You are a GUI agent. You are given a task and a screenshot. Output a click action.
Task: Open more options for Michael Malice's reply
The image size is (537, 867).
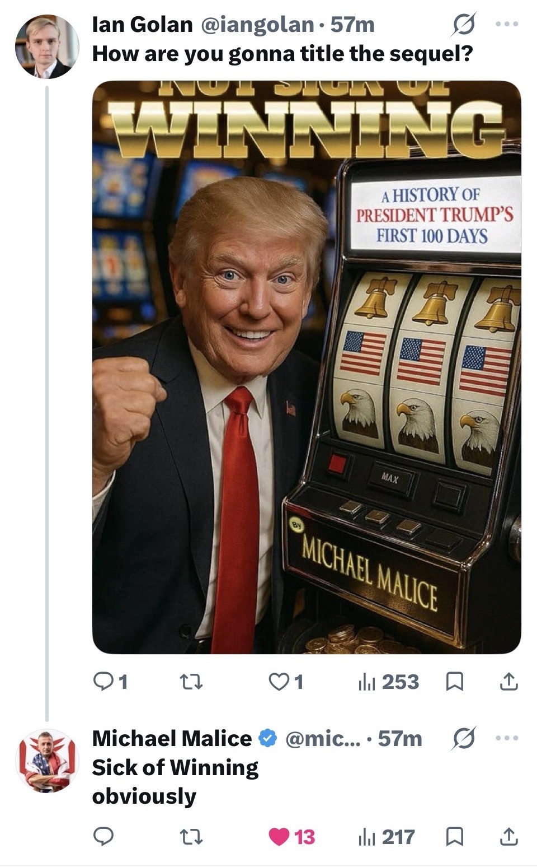click(507, 738)
